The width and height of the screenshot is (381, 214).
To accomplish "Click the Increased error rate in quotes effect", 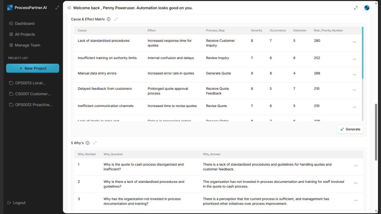I will pyautogui.click(x=171, y=73).
